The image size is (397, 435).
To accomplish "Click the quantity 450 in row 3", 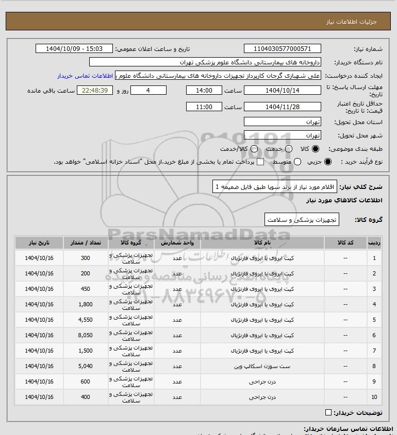I will coord(85,289).
